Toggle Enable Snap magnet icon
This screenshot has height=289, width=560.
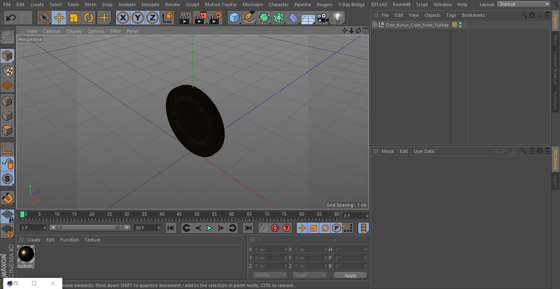[7, 198]
